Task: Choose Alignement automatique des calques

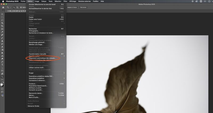Action: tap(46, 58)
